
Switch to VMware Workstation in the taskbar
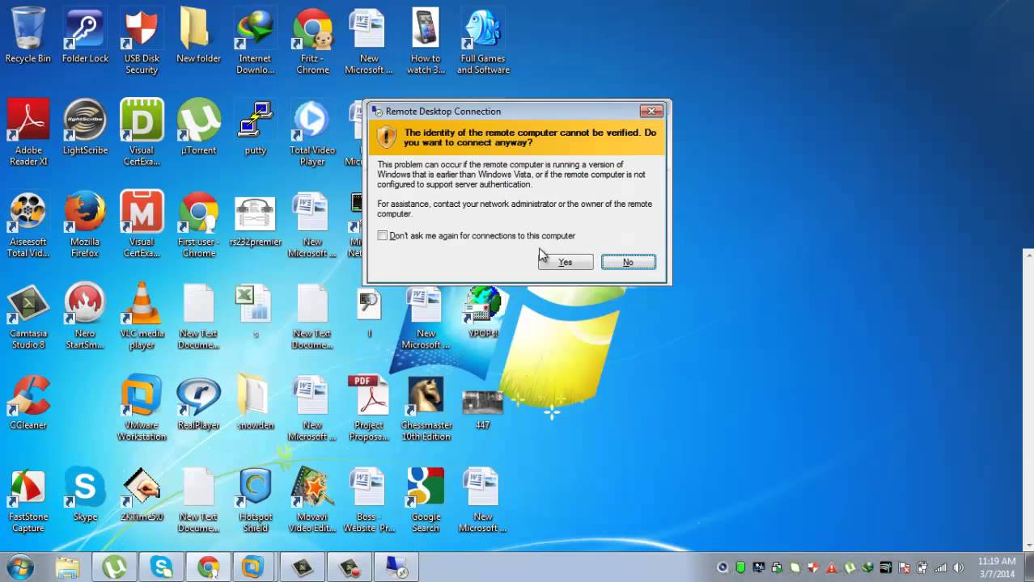tap(254, 567)
